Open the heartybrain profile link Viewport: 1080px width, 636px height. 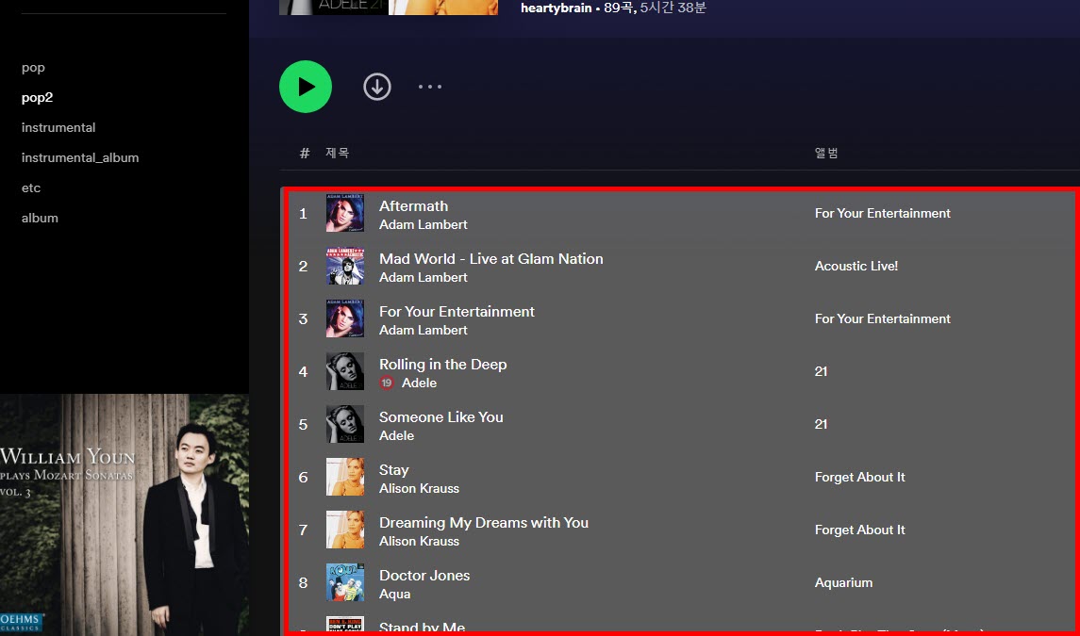pyautogui.click(x=556, y=8)
